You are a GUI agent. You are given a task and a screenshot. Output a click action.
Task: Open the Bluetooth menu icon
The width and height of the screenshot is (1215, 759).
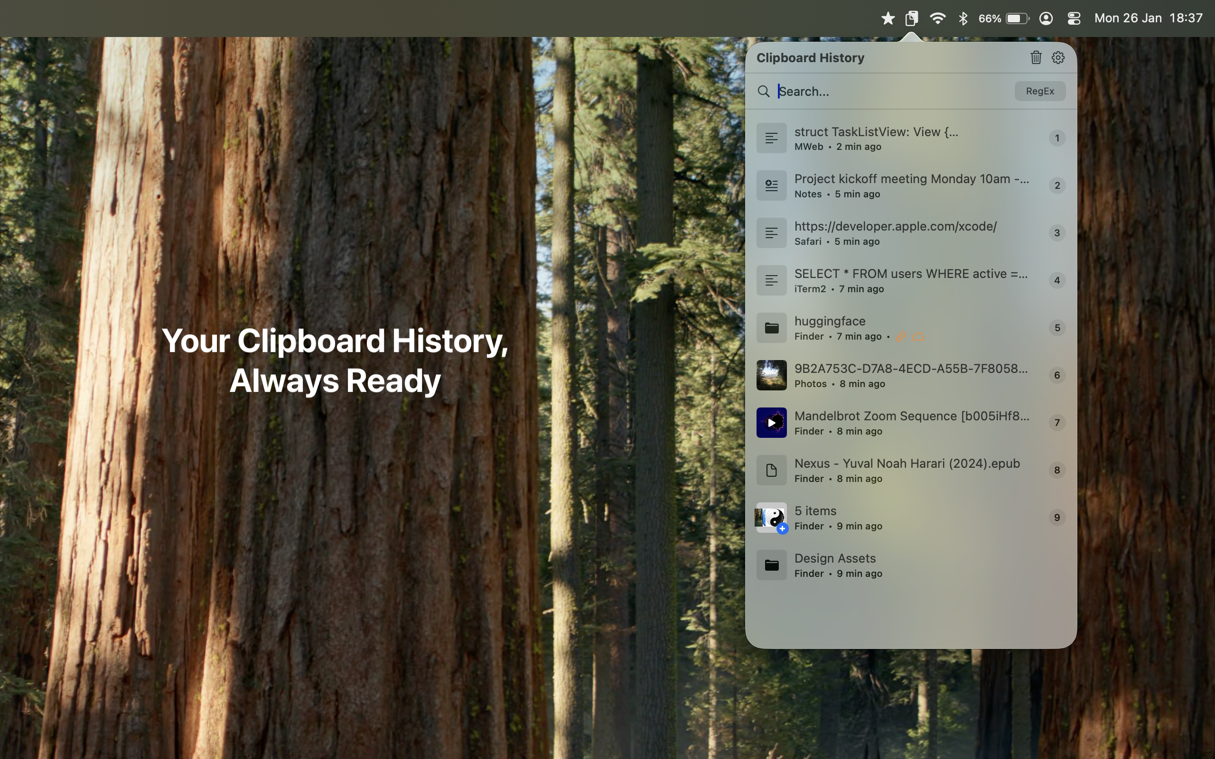pyautogui.click(x=963, y=18)
